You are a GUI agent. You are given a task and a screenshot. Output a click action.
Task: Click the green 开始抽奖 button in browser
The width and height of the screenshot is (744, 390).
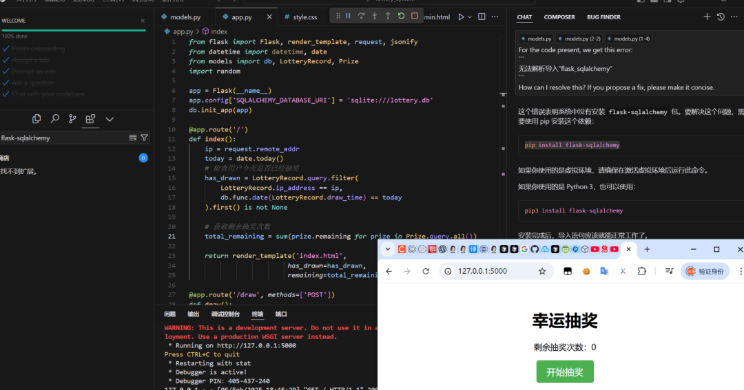point(565,372)
